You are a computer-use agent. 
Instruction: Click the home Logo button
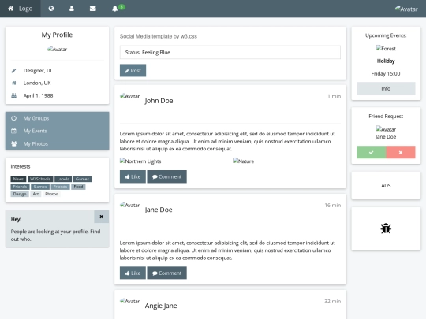tap(20, 9)
